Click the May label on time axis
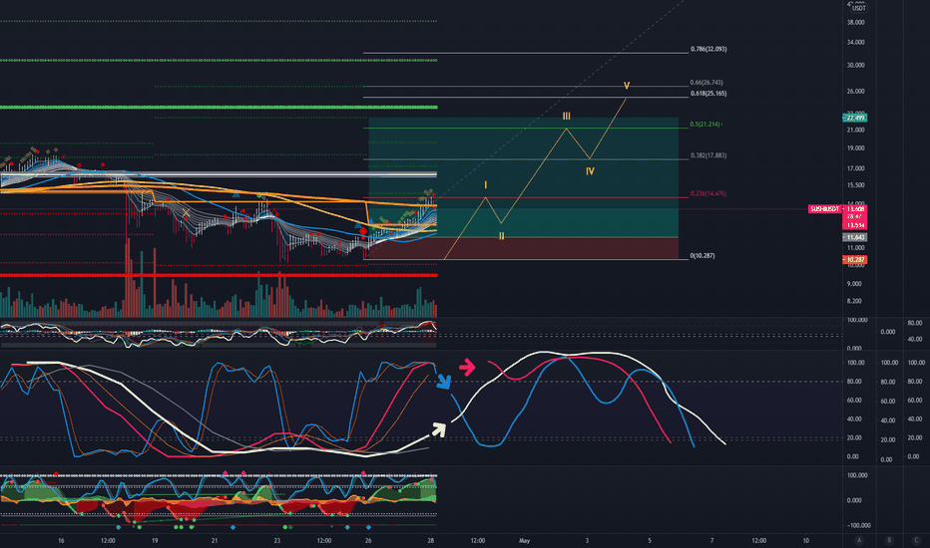The height and width of the screenshot is (548, 930). click(524, 540)
